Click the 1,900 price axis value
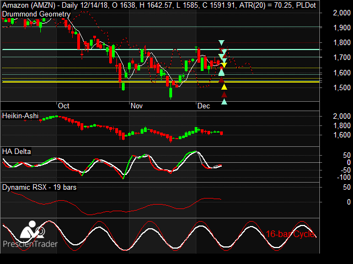The height and width of the screenshot is (264, 353). [342, 28]
